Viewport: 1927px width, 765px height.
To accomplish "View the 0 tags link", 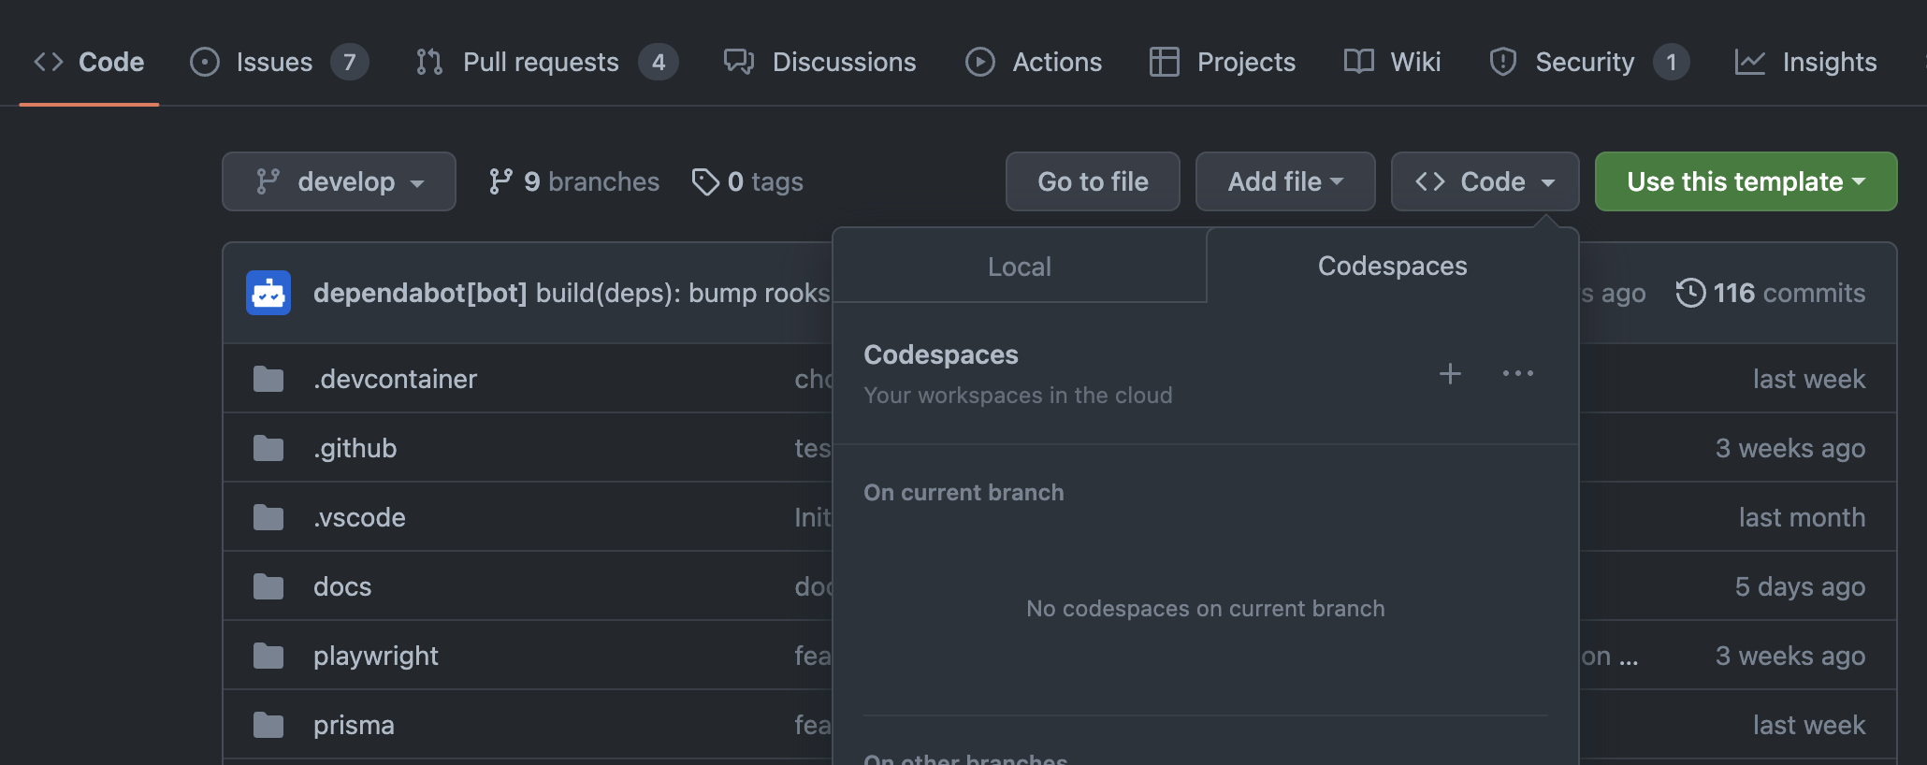I will point(747,181).
